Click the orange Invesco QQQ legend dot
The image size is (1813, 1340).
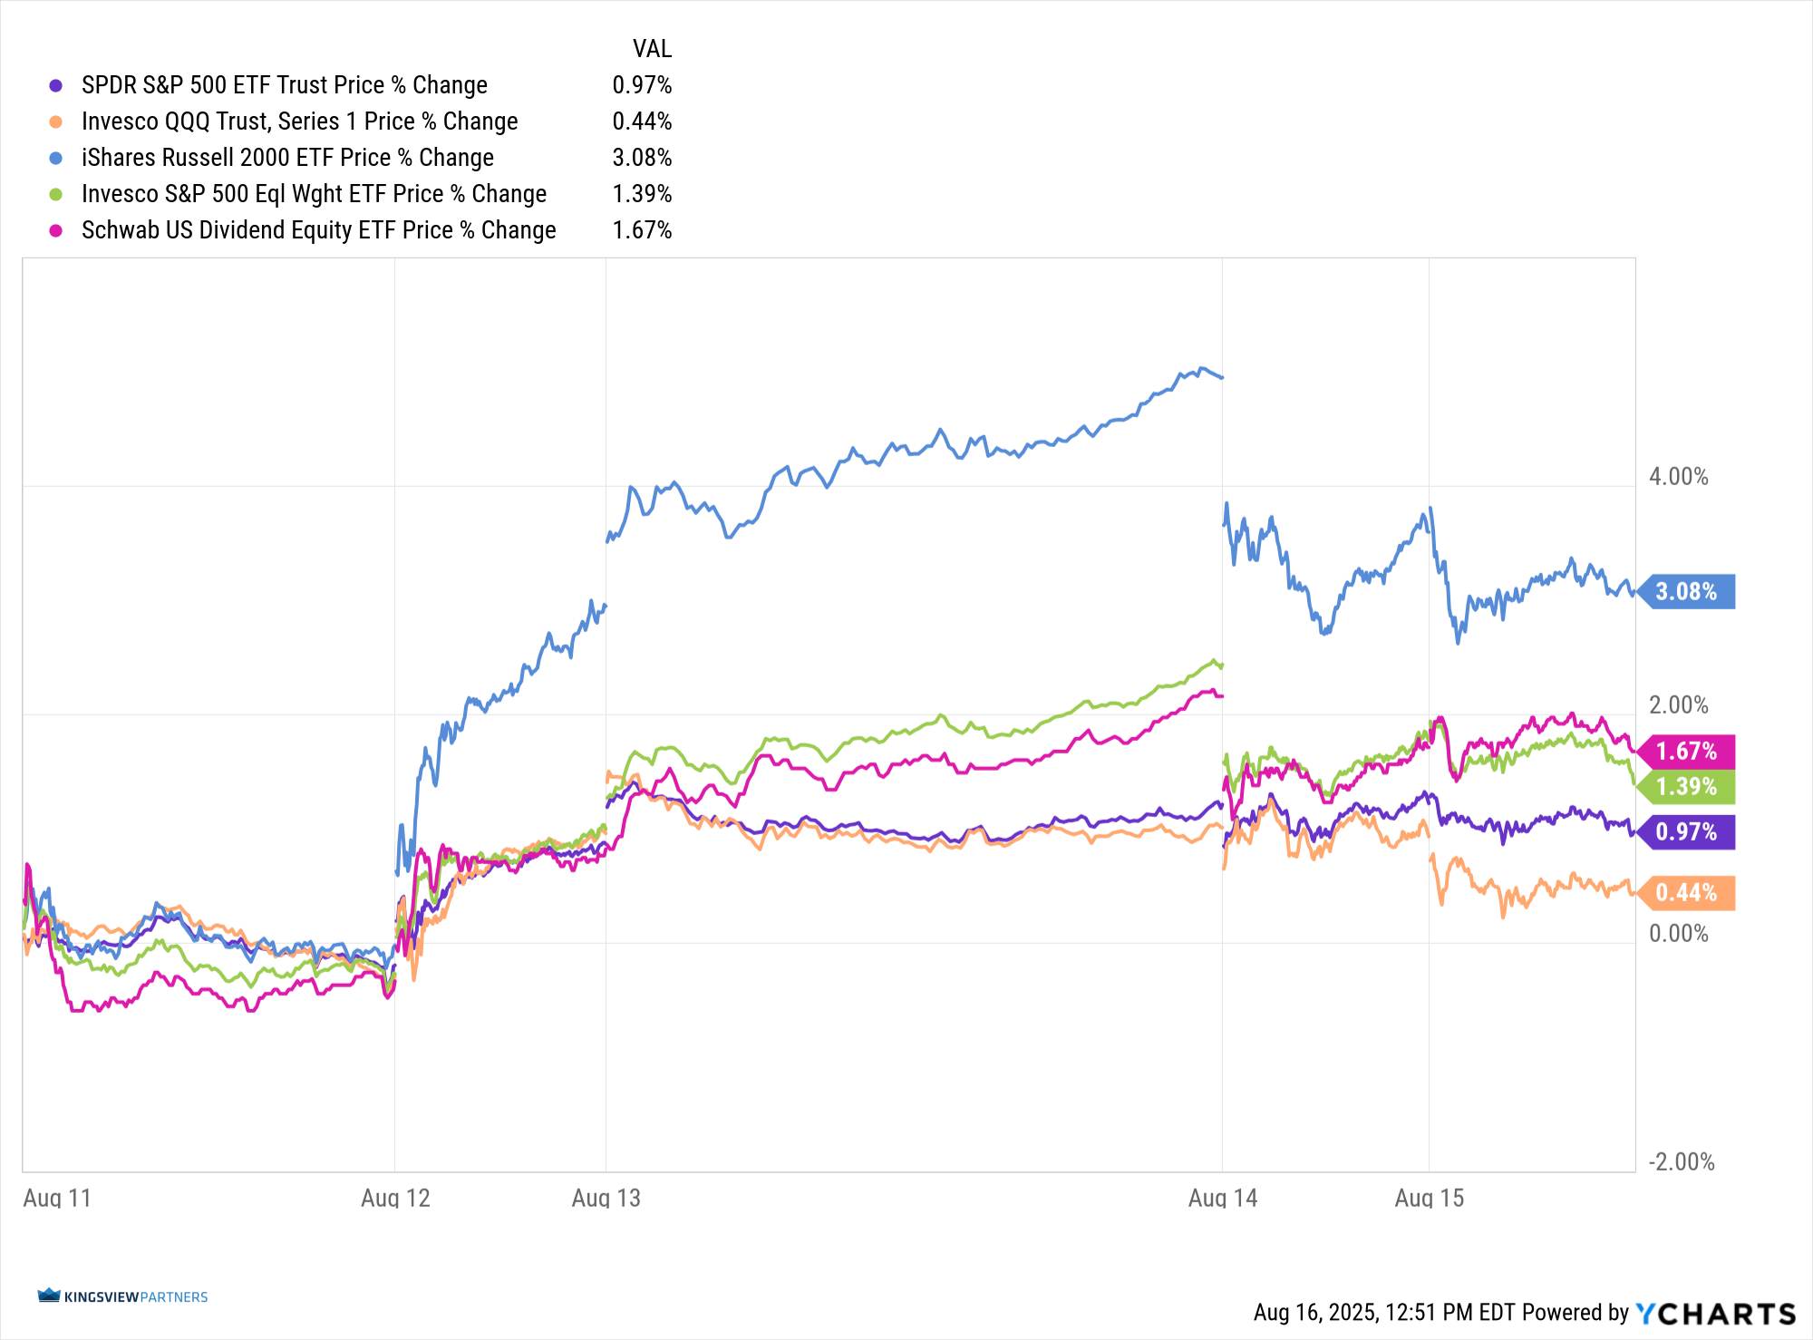pyautogui.click(x=56, y=121)
